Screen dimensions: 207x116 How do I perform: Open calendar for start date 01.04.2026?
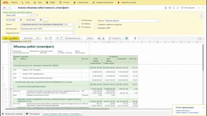coord(21,20)
